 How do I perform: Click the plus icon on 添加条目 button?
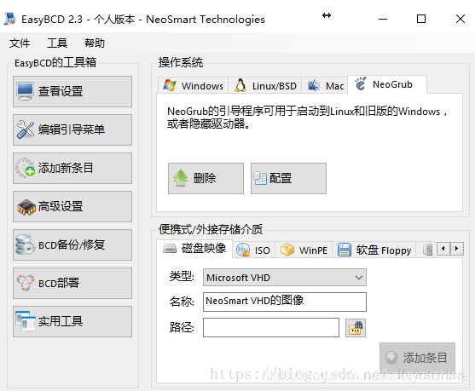(391, 358)
